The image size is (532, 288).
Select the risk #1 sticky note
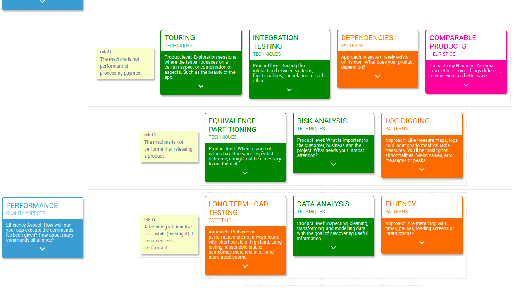point(125,64)
